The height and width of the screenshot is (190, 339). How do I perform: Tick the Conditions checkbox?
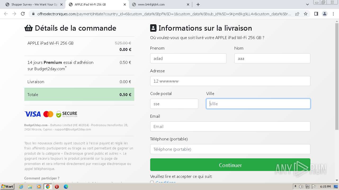(x=152, y=182)
